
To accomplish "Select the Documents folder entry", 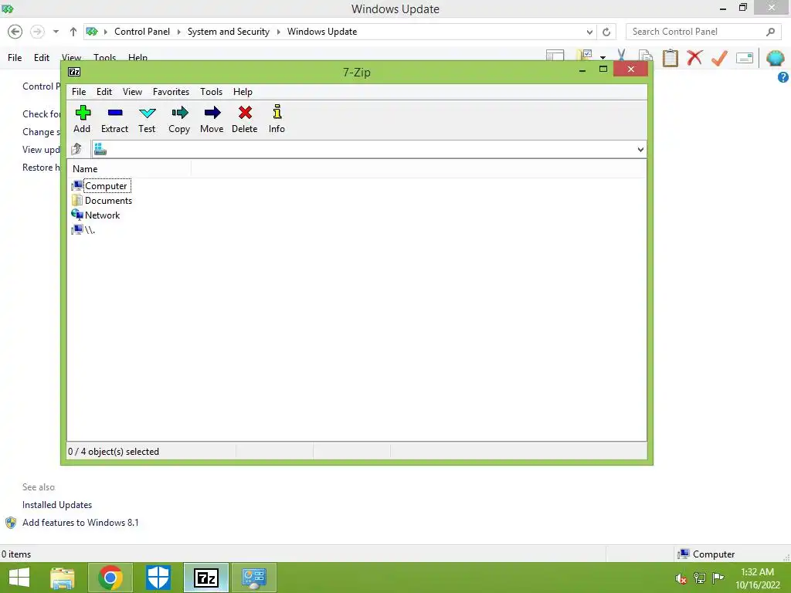I will [102, 201].
